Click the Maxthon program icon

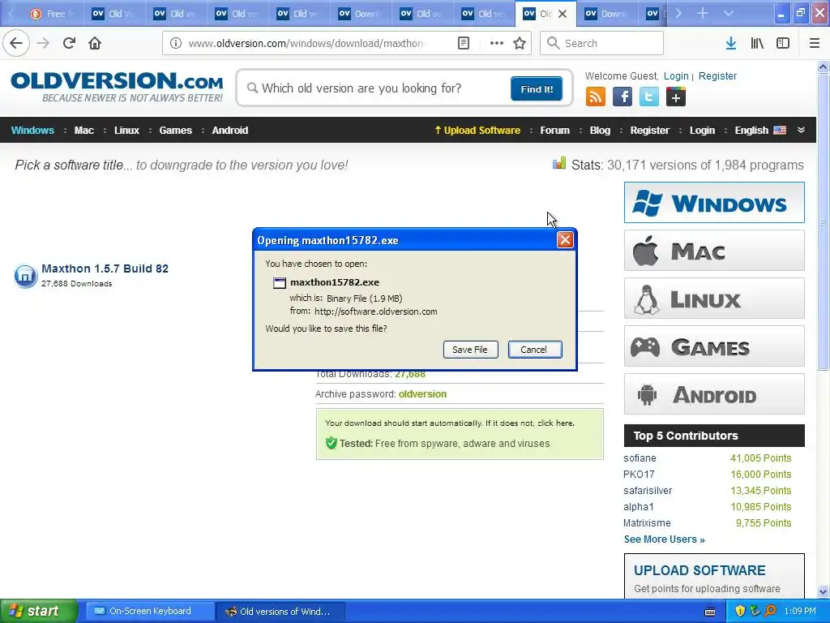tap(25, 276)
